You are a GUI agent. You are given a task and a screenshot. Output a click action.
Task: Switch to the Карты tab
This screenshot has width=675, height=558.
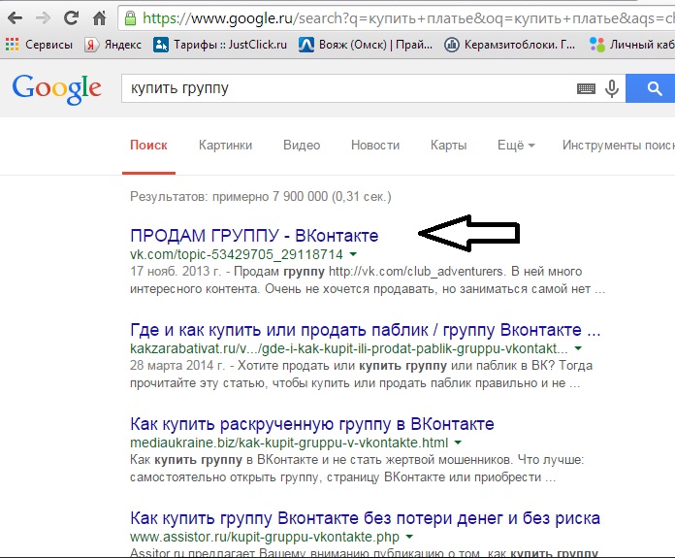pyautogui.click(x=448, y=146)
